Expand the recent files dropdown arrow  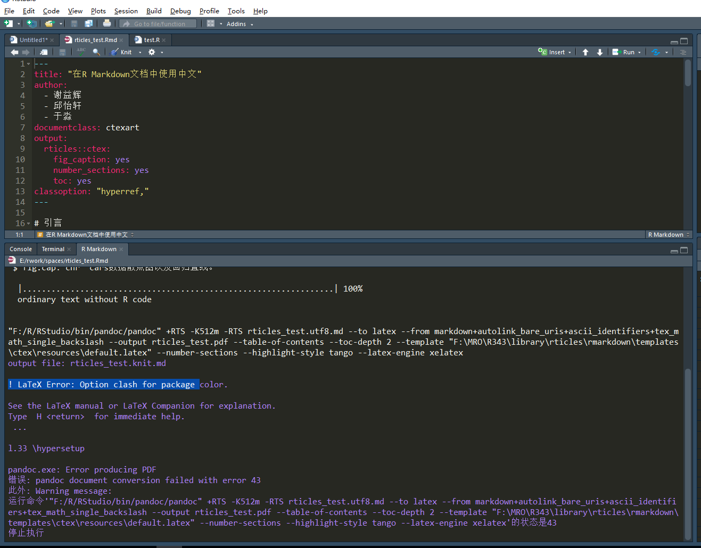tap(61, 24)
